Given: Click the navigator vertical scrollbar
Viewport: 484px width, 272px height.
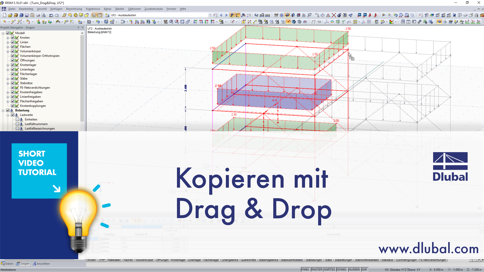Looking at the screenshot, I should pyautogui.click(x=82, y=78).
